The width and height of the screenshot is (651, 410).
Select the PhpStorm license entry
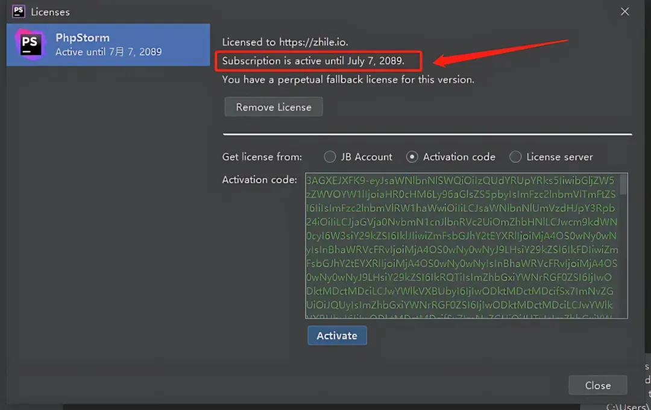click(x=108, y=45)
